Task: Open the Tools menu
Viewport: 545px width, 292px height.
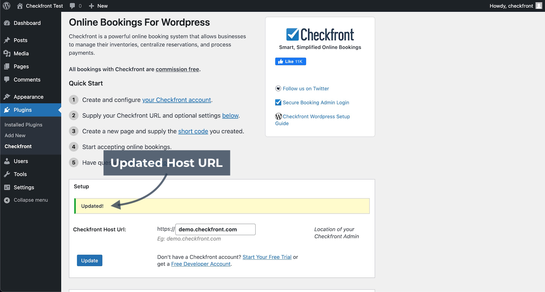Action: click(x=20, y=174)
